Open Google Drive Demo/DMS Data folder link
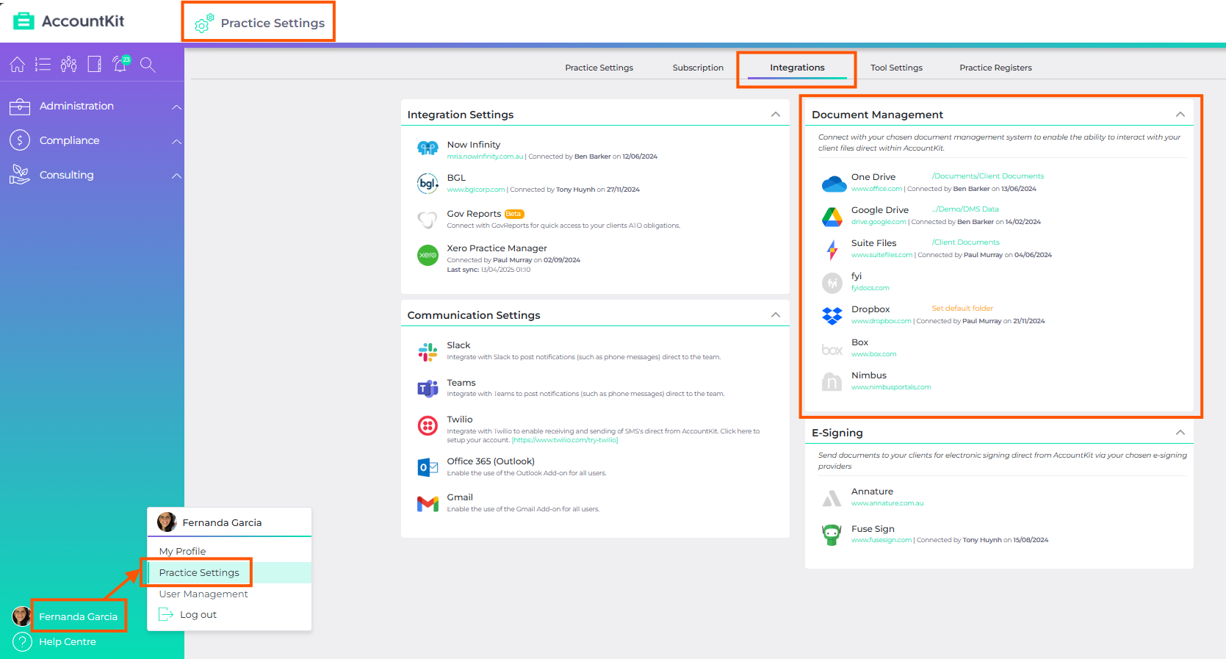 (x=965, y=209)
